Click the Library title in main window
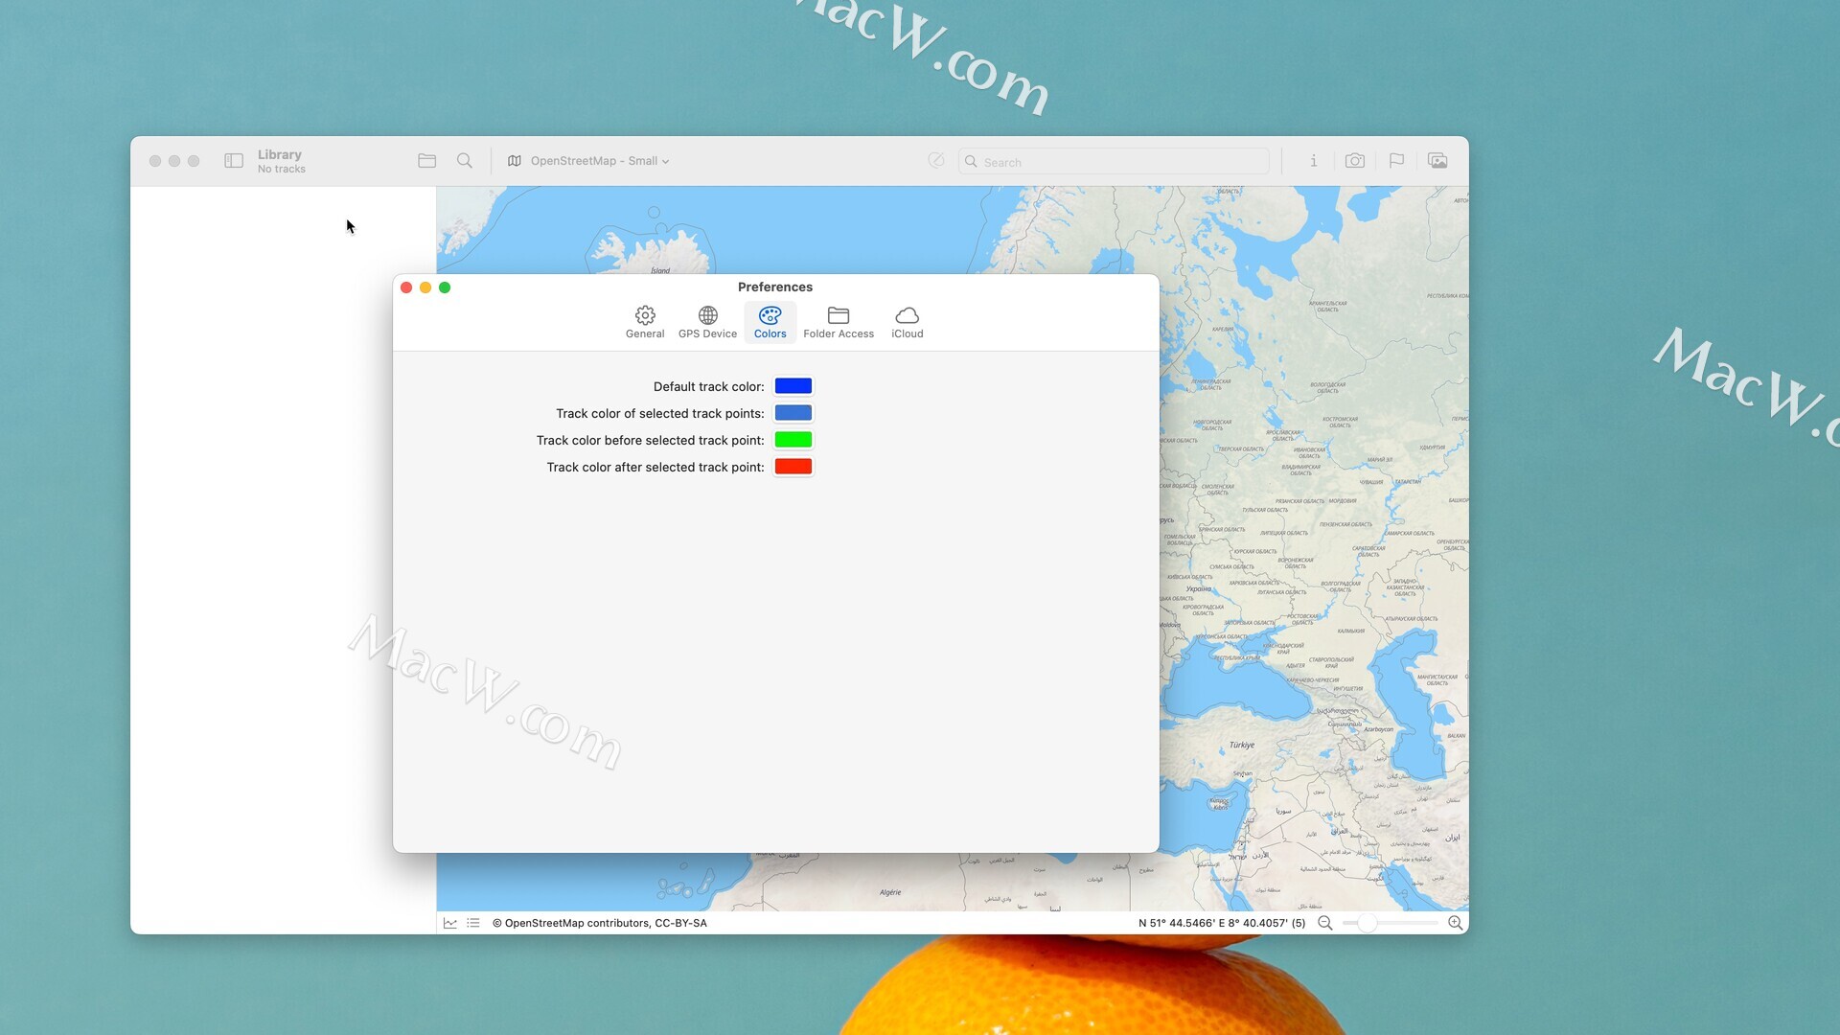Image resolution: width=1840 pixels, height=1035 pixels. (280, 154)
